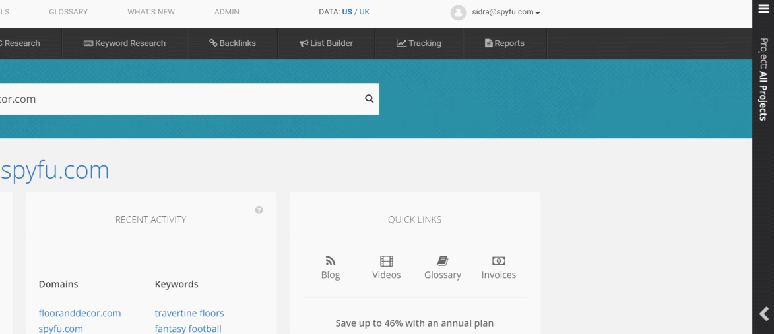Open the flooranddecor.com recent domain
The width and height of the screenshot is (774, 334).
click(x=80, y=313)
